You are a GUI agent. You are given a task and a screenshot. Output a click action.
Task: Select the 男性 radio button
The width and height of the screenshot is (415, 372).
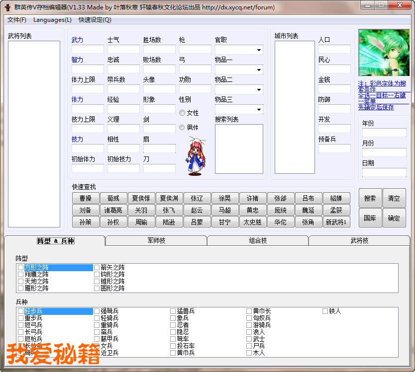[x=182, y=128]
